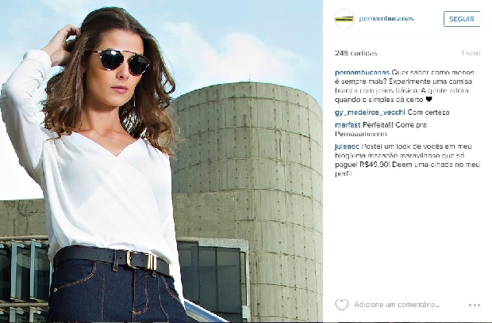This screenshot has height=323, width=492.
Task: Click the 245 curtidas likes count
Action: (356, 53)
